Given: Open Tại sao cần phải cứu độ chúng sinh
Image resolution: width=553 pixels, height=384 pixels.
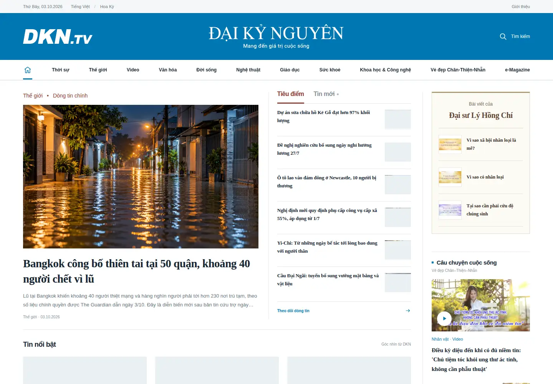Looking at the screenshot, I should [x=490, y=210].
